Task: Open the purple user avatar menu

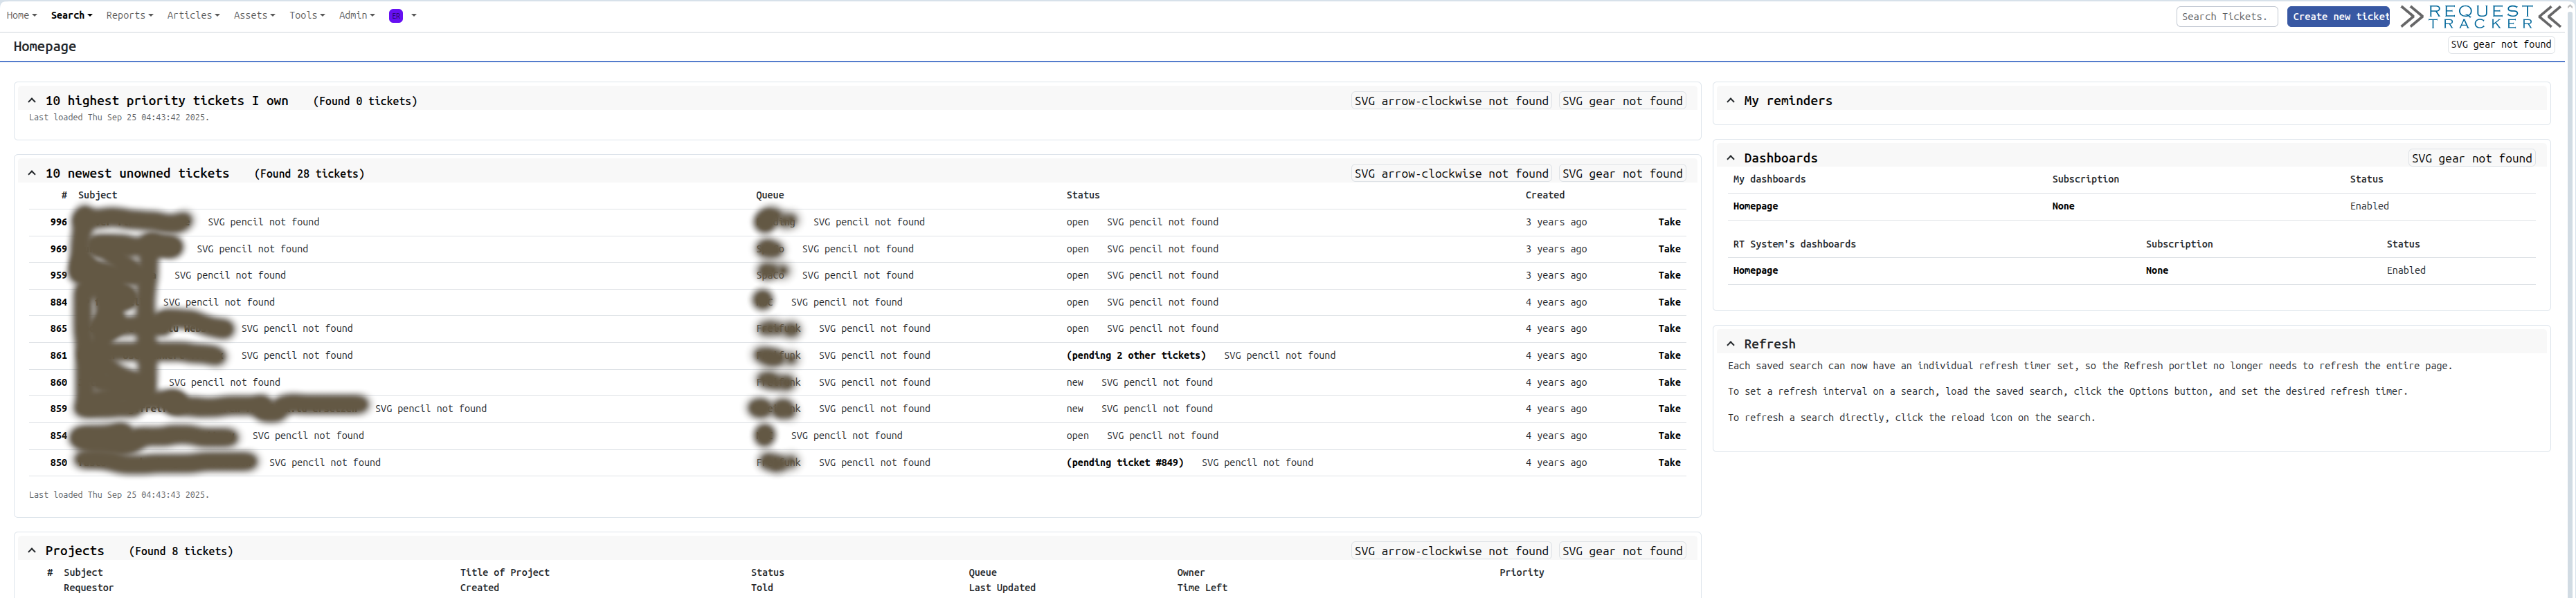Action: (x=397, y=16)
